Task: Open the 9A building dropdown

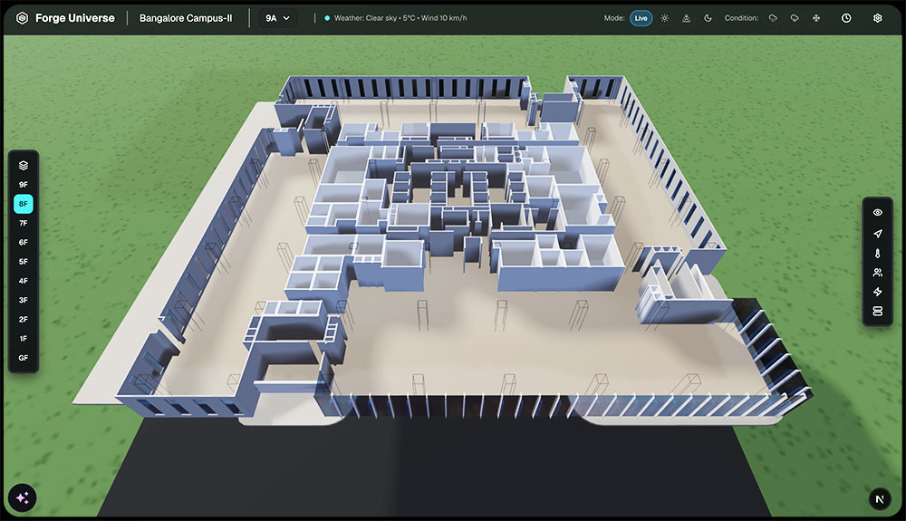Action: [277, 18]
